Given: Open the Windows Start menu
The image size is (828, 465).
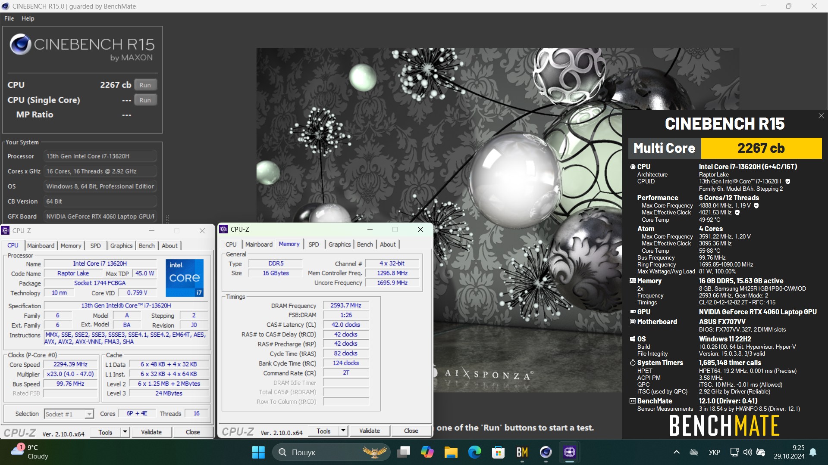Looking at the screenshot, I should (x=258, y=452).
